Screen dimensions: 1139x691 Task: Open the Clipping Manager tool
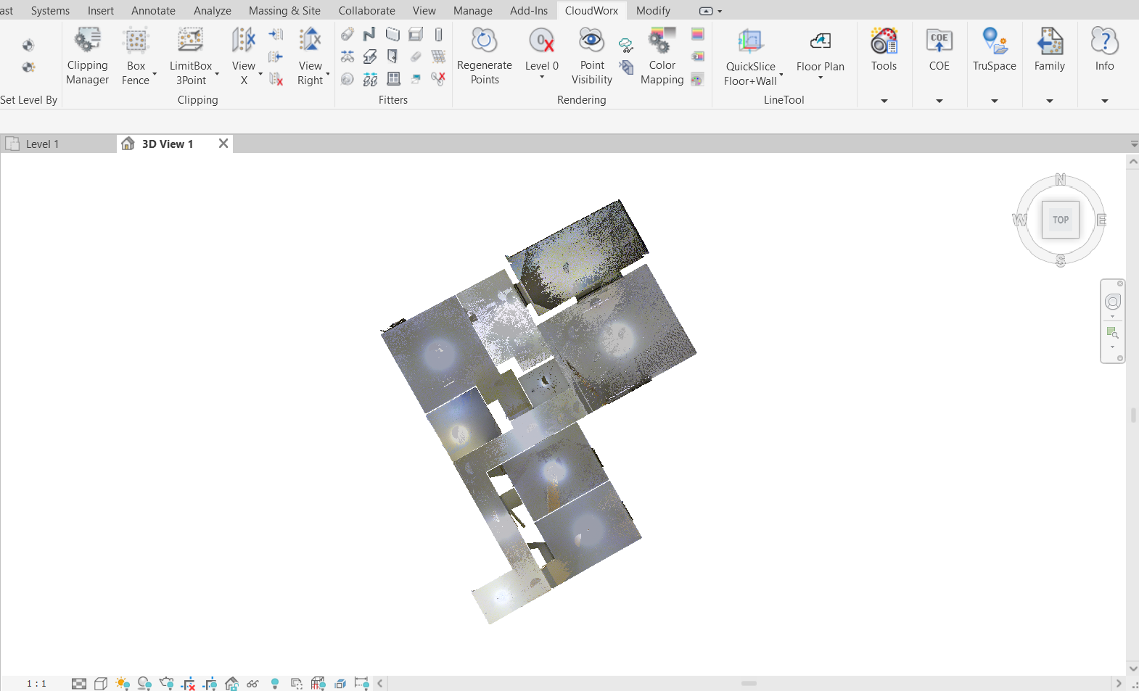tap(87, 55)
